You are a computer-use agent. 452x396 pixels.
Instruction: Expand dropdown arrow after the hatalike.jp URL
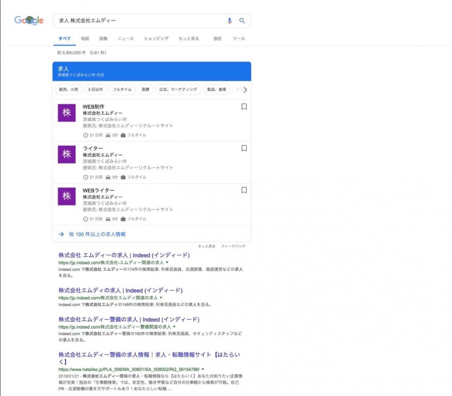[203, 369]
